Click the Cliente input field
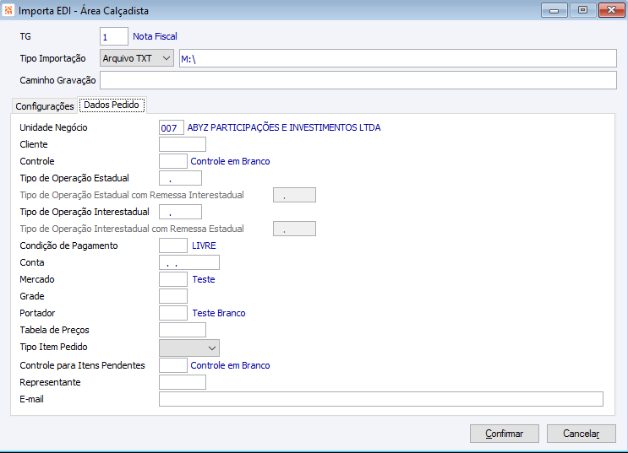 click(x=182, y=144)
